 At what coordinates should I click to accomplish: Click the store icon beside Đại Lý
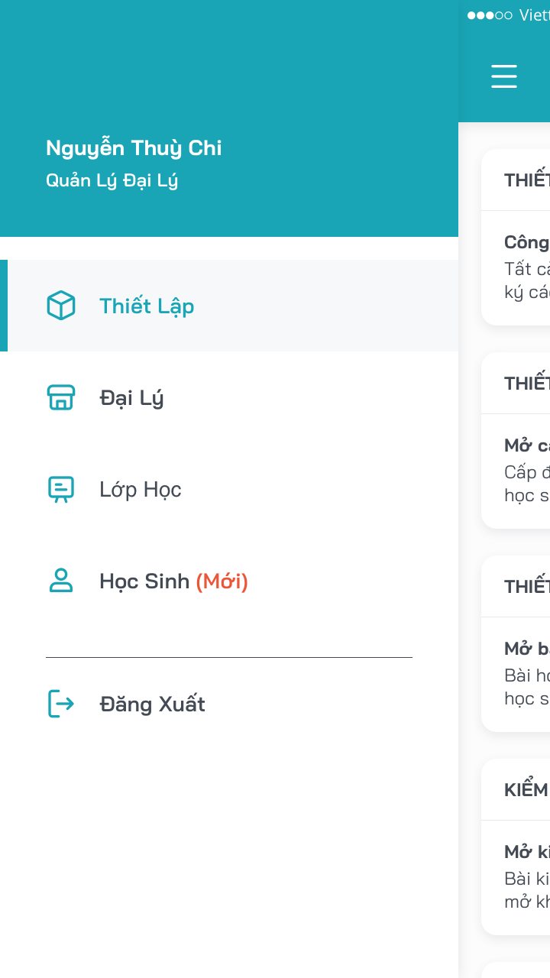point(61,397)
